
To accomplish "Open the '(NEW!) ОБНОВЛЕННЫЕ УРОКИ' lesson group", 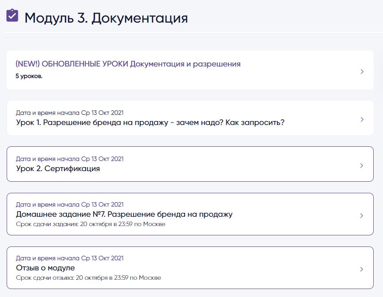I will click(128, 64).
